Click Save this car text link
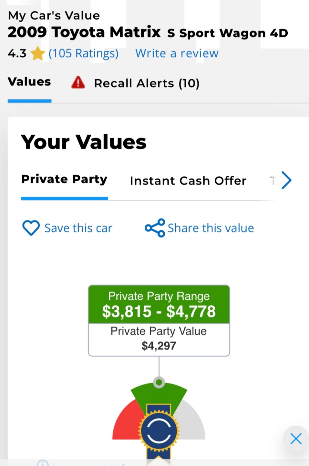Viewport: 309px width, 466px height. 78,228
